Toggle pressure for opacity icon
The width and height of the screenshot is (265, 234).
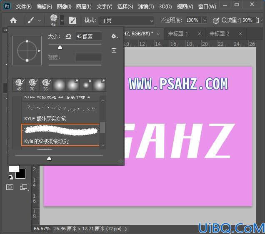[x=216, y=20]
